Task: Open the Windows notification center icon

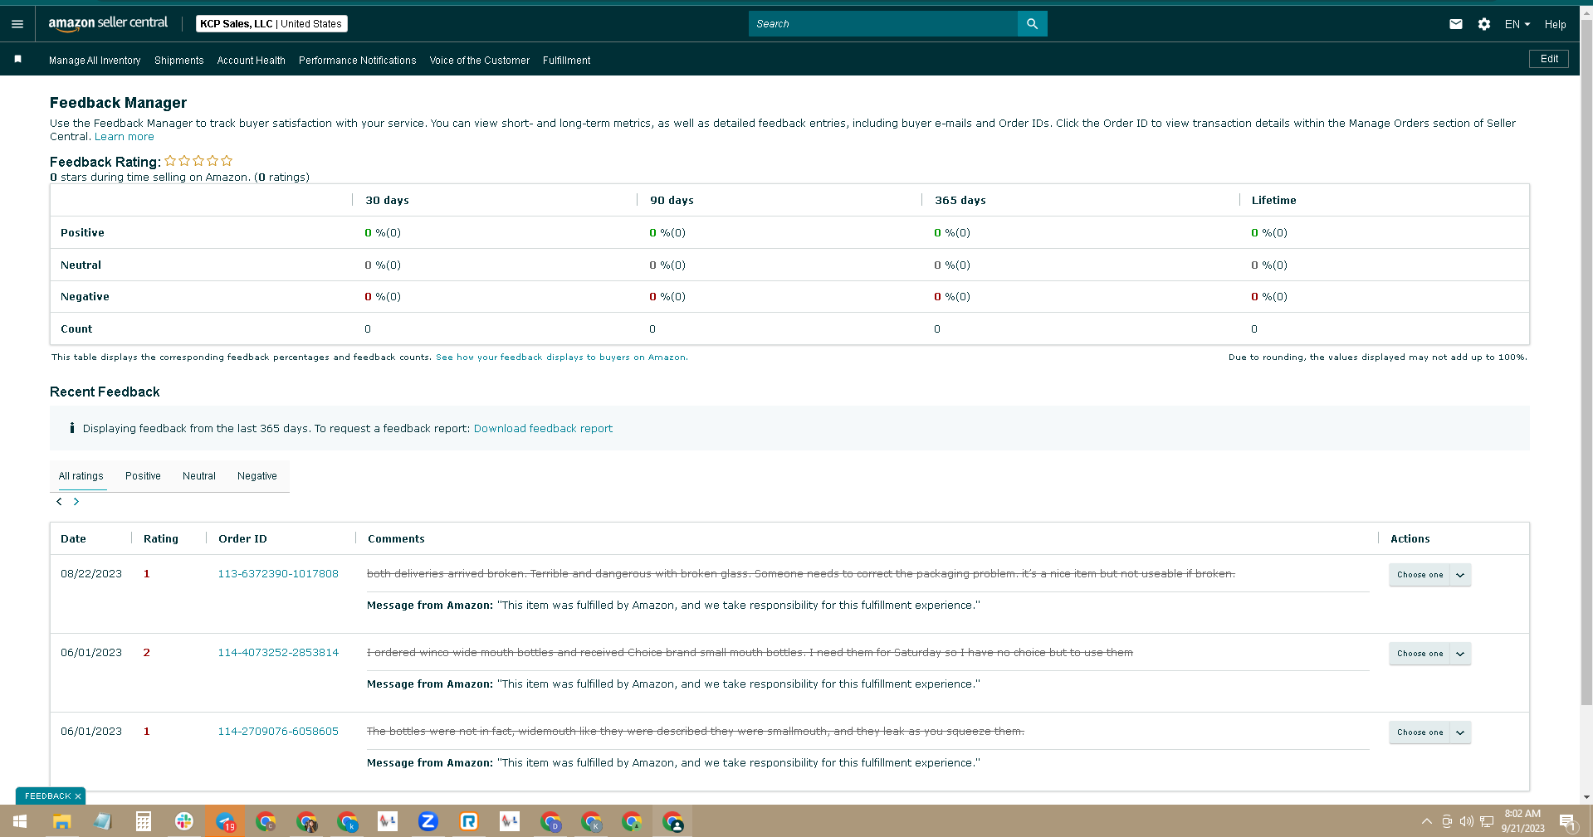Action: (x=1568, y=821)
